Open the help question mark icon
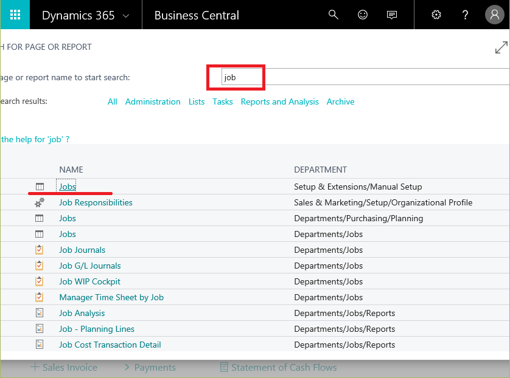This screenshot has width=510, height=378. pyautogui.click(x=466, y=15)
